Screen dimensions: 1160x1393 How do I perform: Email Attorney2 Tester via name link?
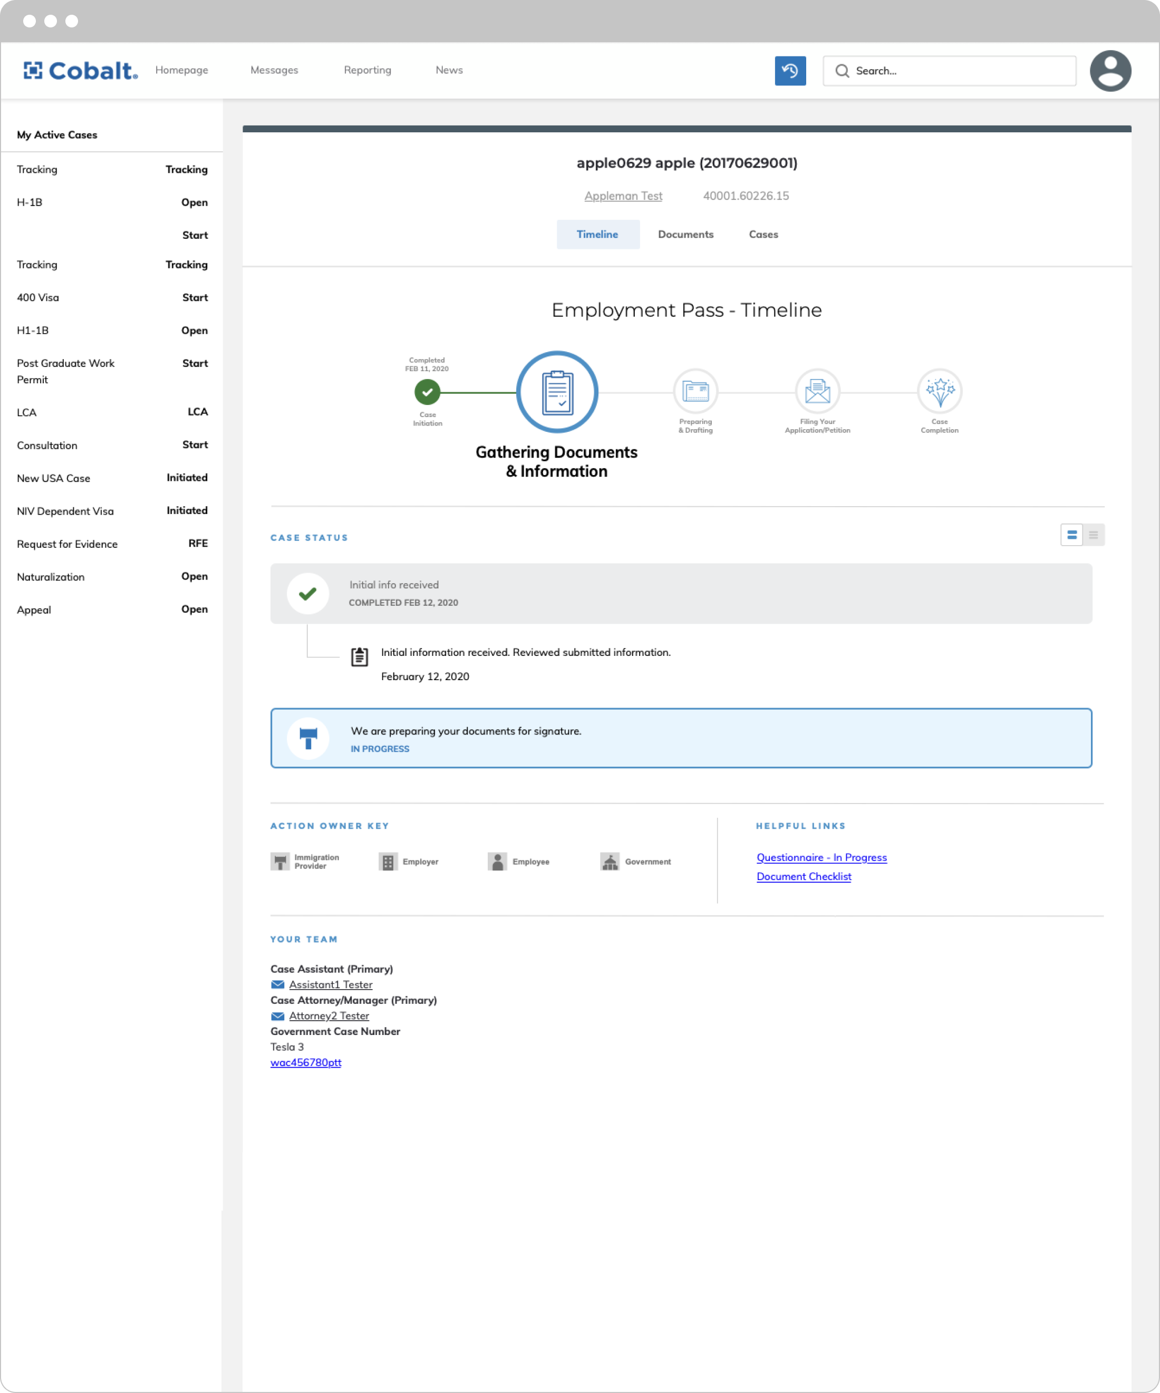[x=329, y=1016]
